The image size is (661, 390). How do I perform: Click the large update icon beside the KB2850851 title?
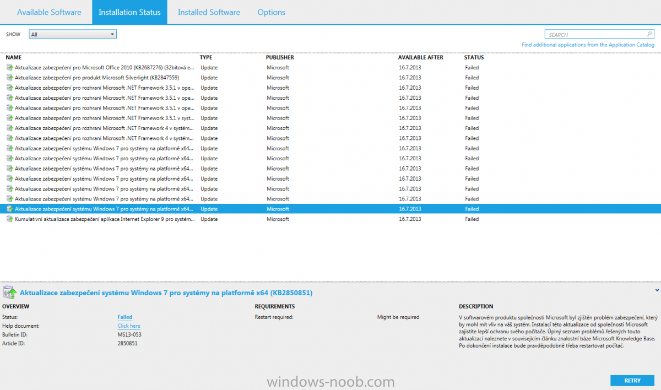point(10,292)
